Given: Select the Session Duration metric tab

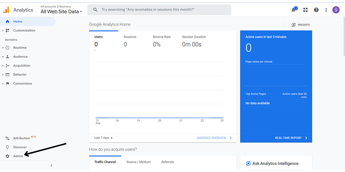Looking at the screenshot, I should coord(194,42).
